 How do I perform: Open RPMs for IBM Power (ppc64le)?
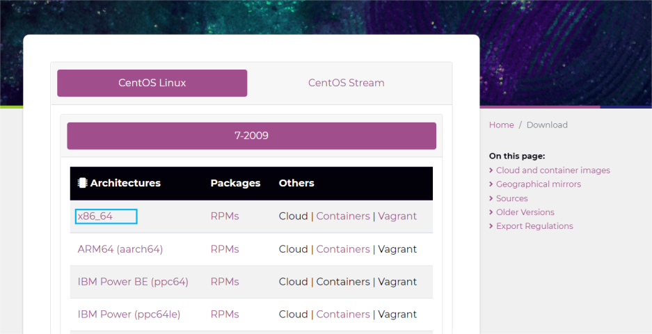point(224,315)
